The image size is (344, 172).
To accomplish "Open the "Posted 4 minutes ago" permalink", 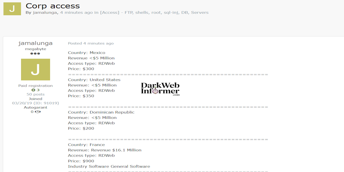I will pyautogui.click(x=91, y=43).
